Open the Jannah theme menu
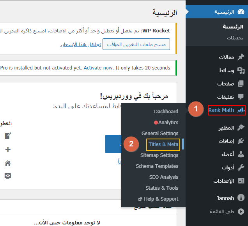 coord(225,198)
